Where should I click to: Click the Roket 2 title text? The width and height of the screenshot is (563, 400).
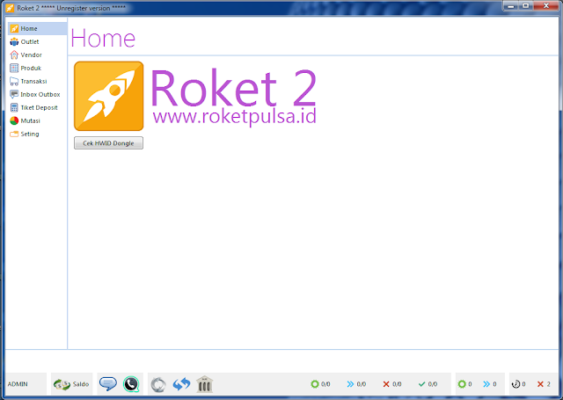tap(233, 88)
